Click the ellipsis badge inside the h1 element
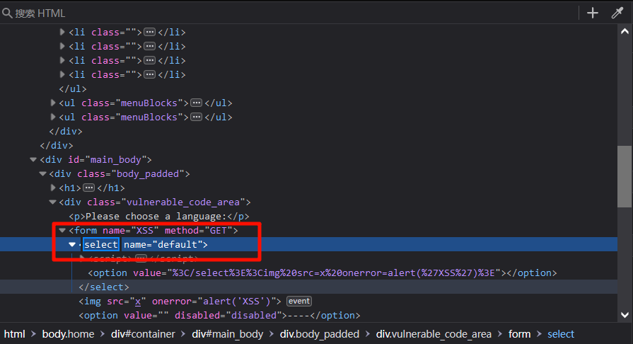The height and width of the screenshot is (344, 633). point(88,188)
